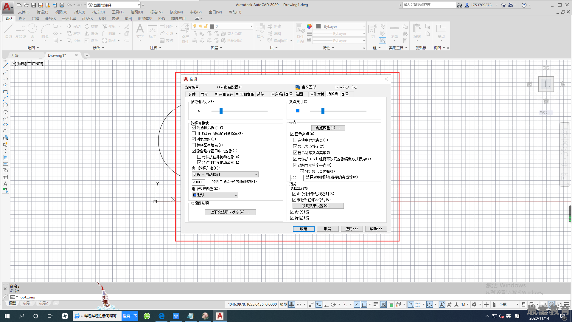Screen dimensions: 572x322
Task: Toggle 对象编组(O) checkbox
Action: (x=194, y=139)
